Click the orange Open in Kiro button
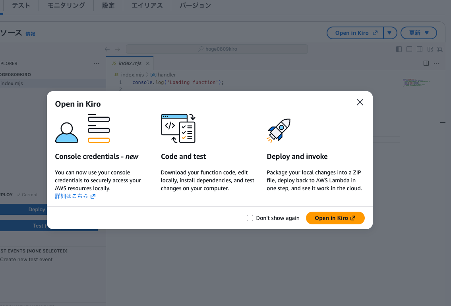Image resolution: width=451 pixels, height=306 pixels. coord(335,218)
